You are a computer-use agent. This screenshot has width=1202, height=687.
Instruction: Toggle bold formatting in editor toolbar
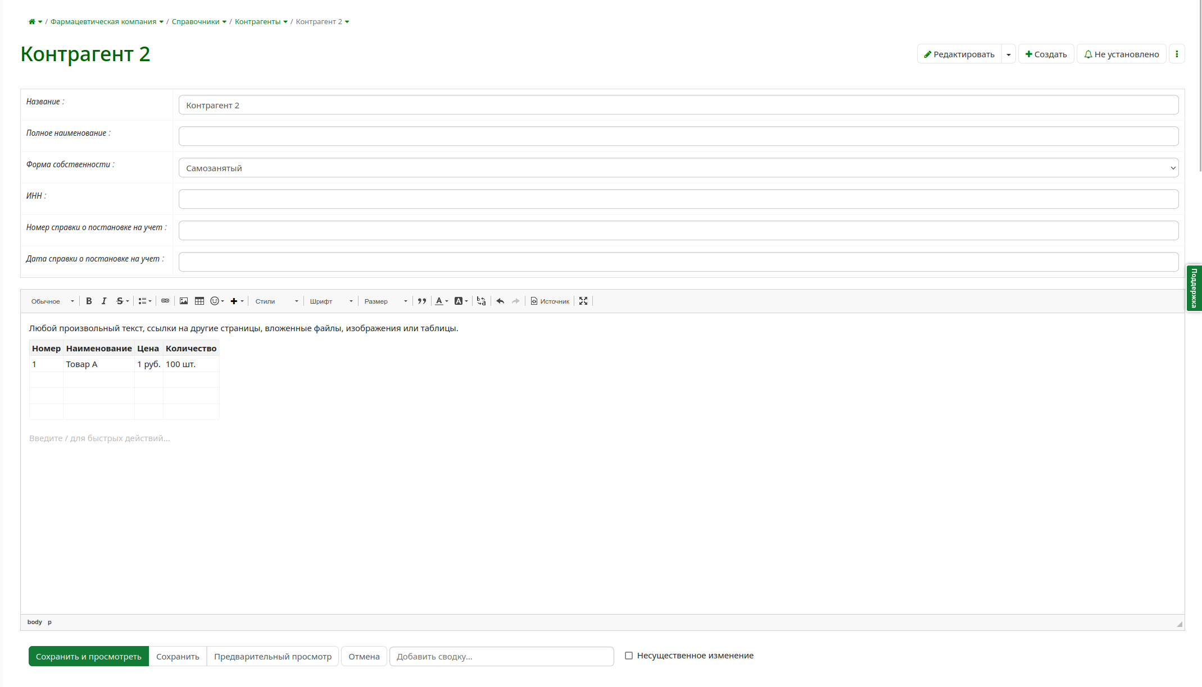tap(89, 301)
